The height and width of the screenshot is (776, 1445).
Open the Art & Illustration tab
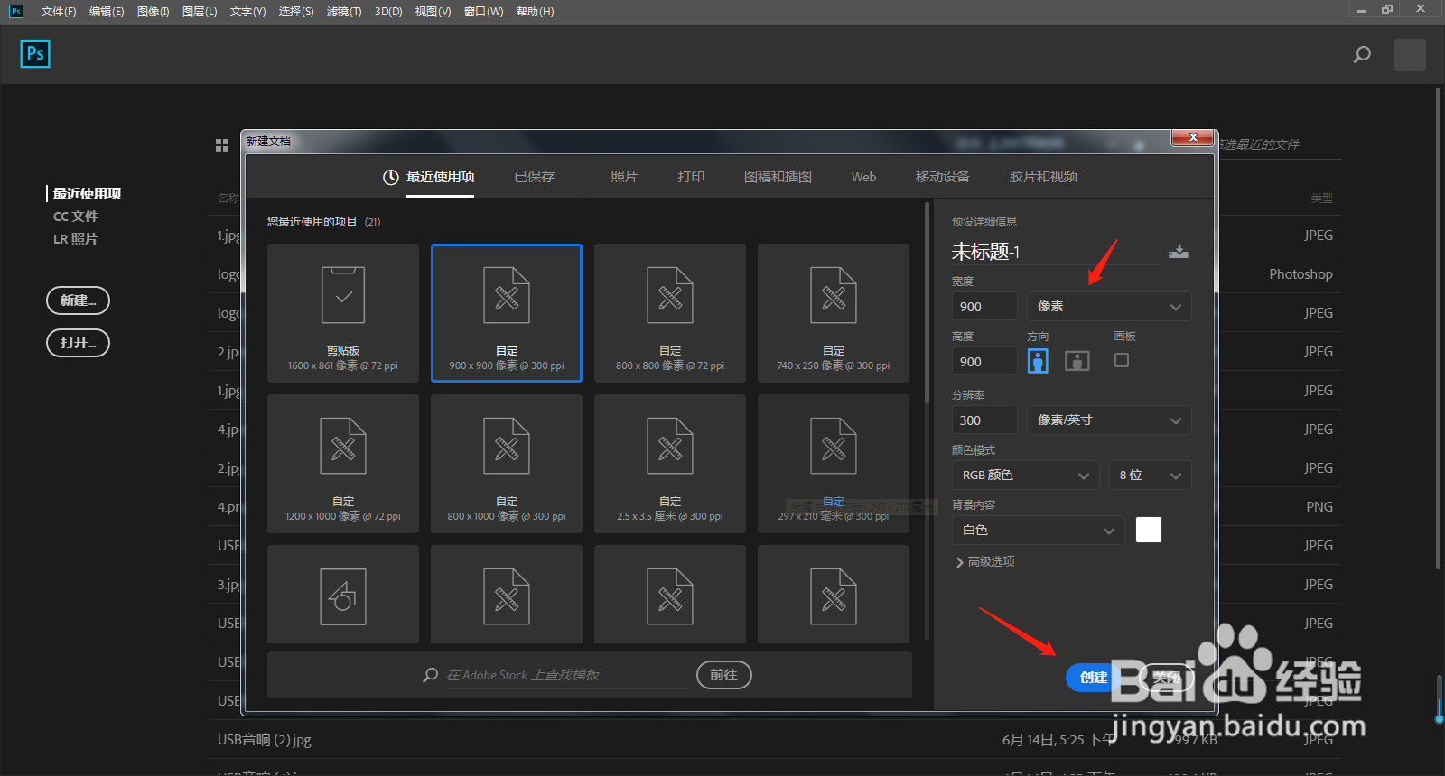point(778,177)
